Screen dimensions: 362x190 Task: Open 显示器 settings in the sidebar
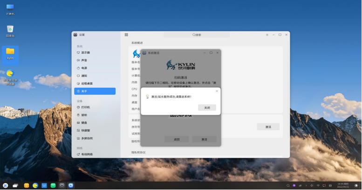pyautogui.click(x=95, y=53)
